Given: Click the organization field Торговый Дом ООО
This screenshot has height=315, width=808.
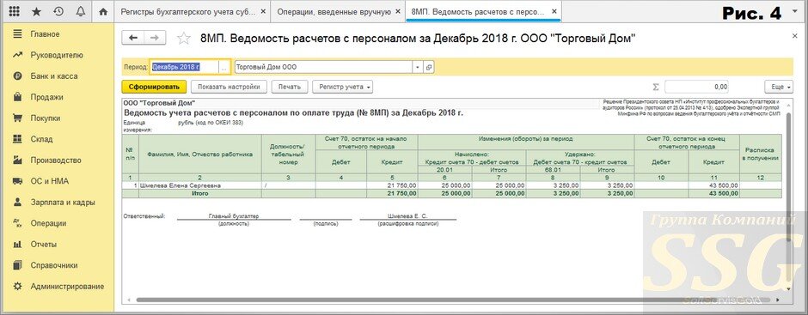Looking at the screenshot, I should [x=323, y=67].
